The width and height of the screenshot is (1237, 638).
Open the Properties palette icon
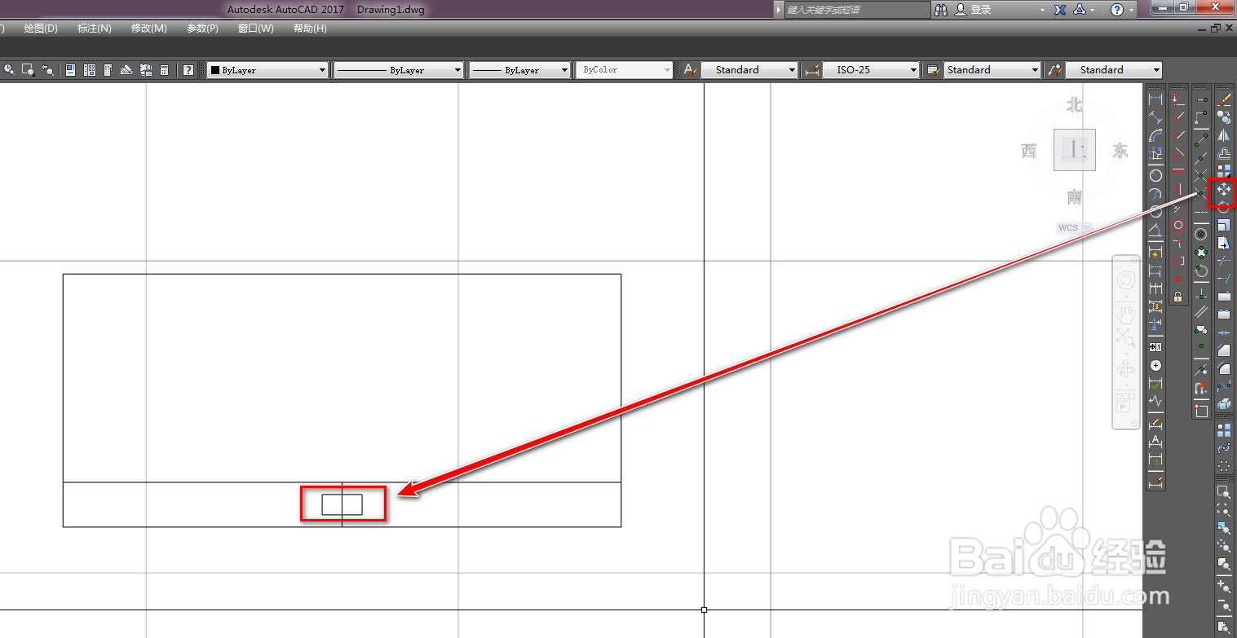[70, 70]
